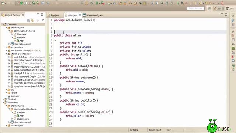Toggle Mark Occurrences highlighter icon

coord(145,3)
